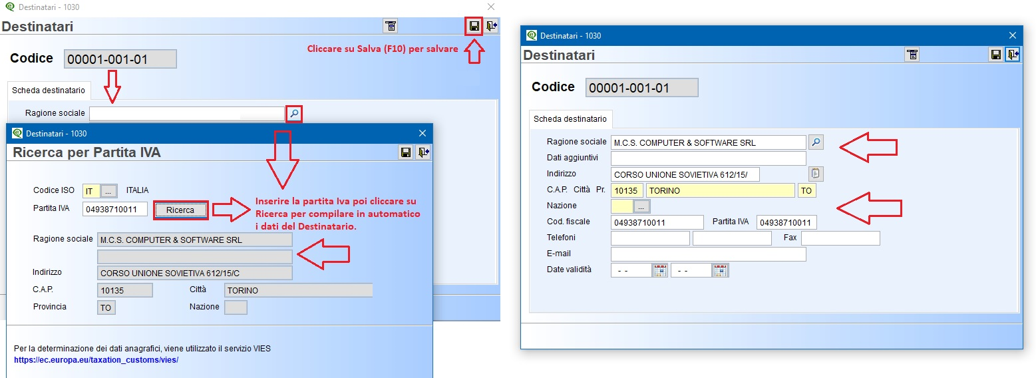This screenshot has height=378, width=1036.
Task: Click Fax field
Action: pos(840,238)
